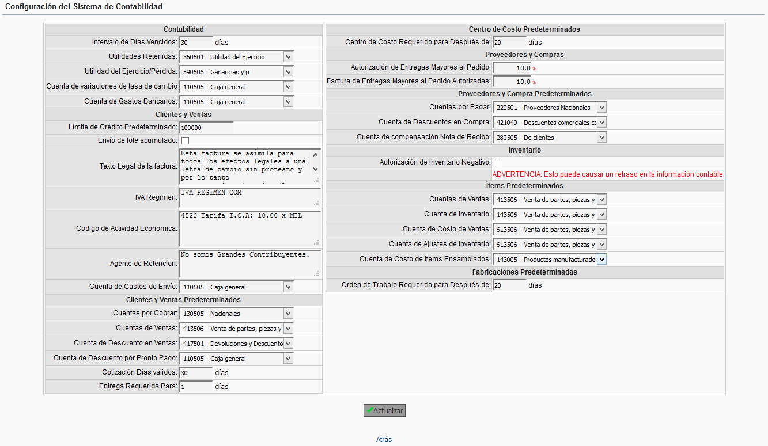Click the Límite de Crédito Predeterminado field

[206, 128]
